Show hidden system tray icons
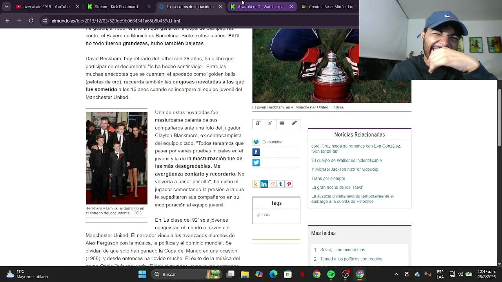The width and height of the screenshot is (502, 282). click(396, 274)
